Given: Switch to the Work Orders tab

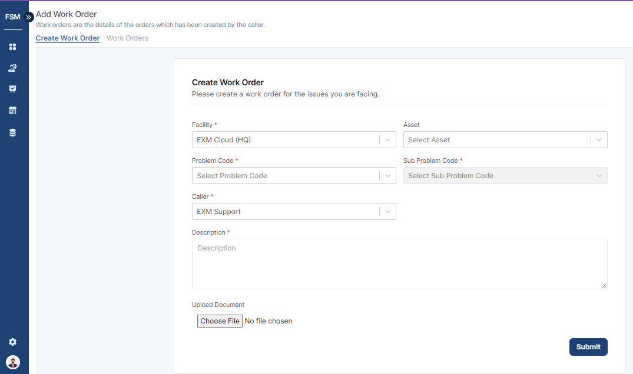Looking at the screenshot, I should [127, 38].
